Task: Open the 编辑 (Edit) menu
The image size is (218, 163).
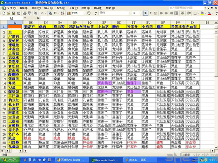Action: coord(24,8)
